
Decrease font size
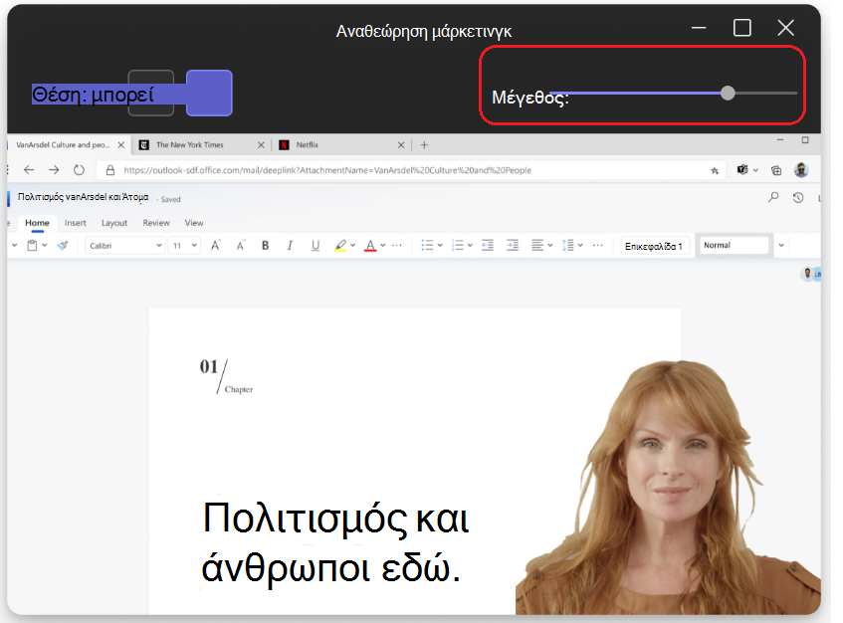pyautogui.click(x=240, y=245)
